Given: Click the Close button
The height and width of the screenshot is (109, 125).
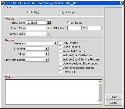Looking at the screenshot, I should 114,103.
